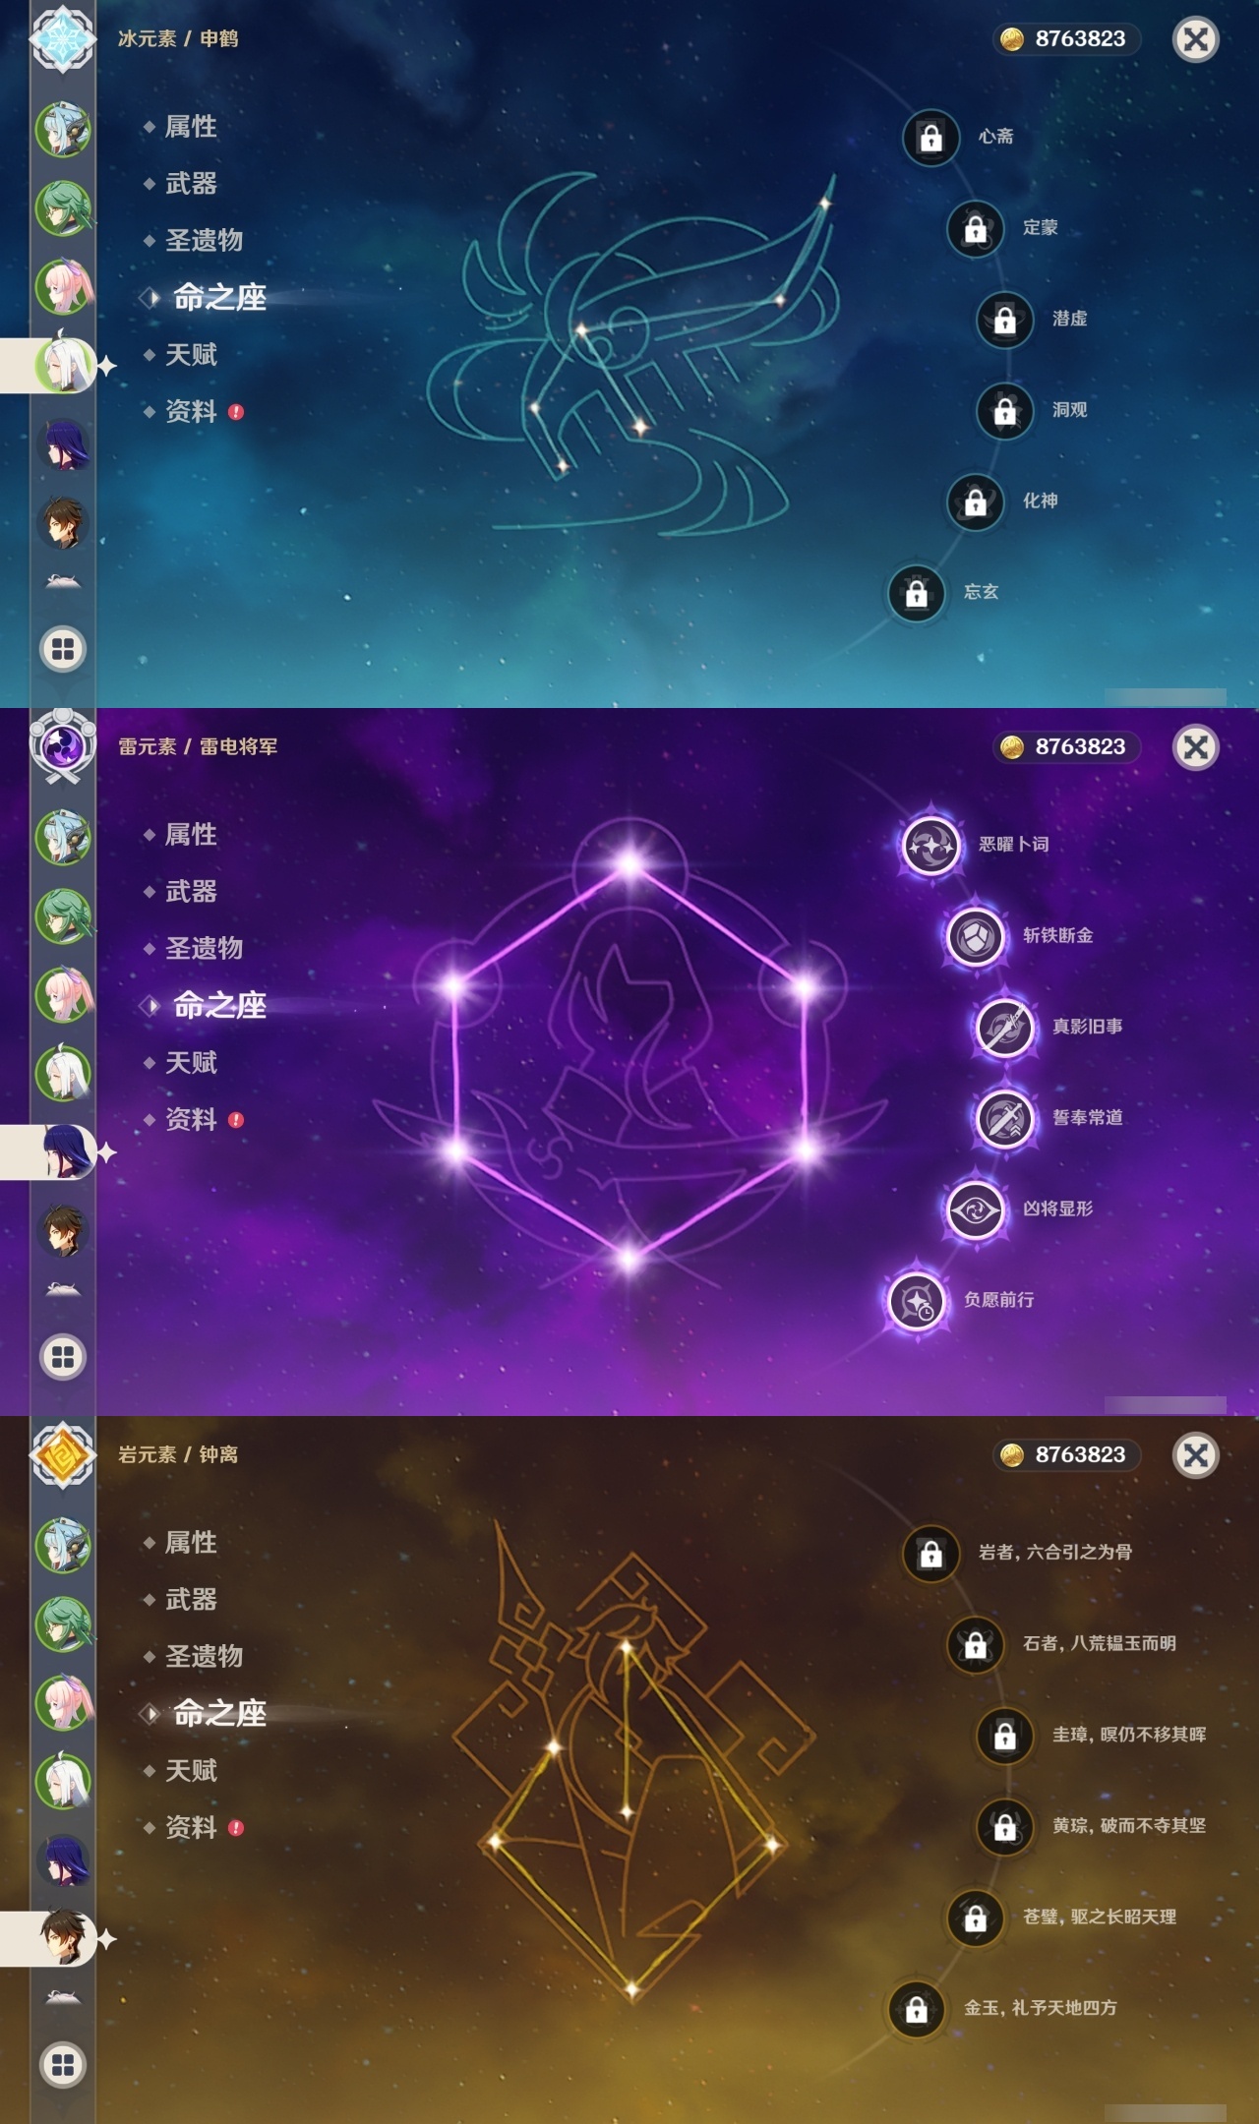The width and height of the screenshot is (1259, 2124).
Task: View the 真影旧事 constellation icon
Action: [1004, 1028]
